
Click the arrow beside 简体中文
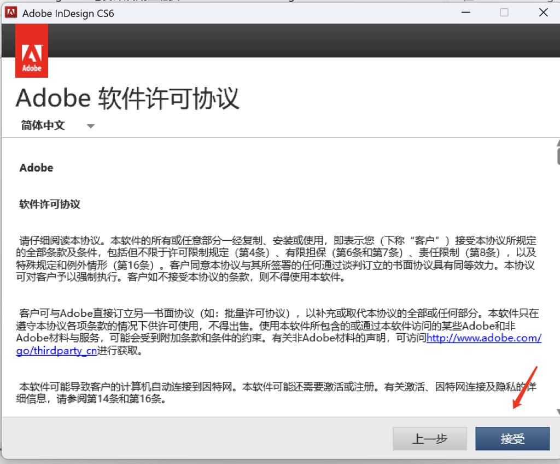coord(91,126)
